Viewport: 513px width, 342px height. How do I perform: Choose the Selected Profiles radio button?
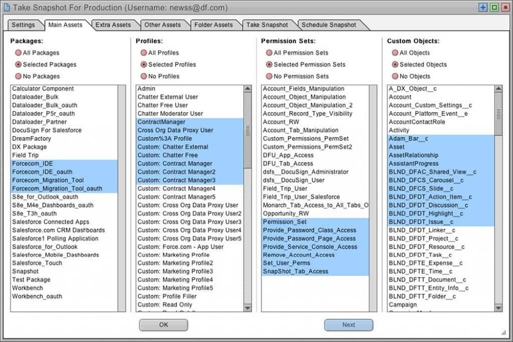pos(144,65)
